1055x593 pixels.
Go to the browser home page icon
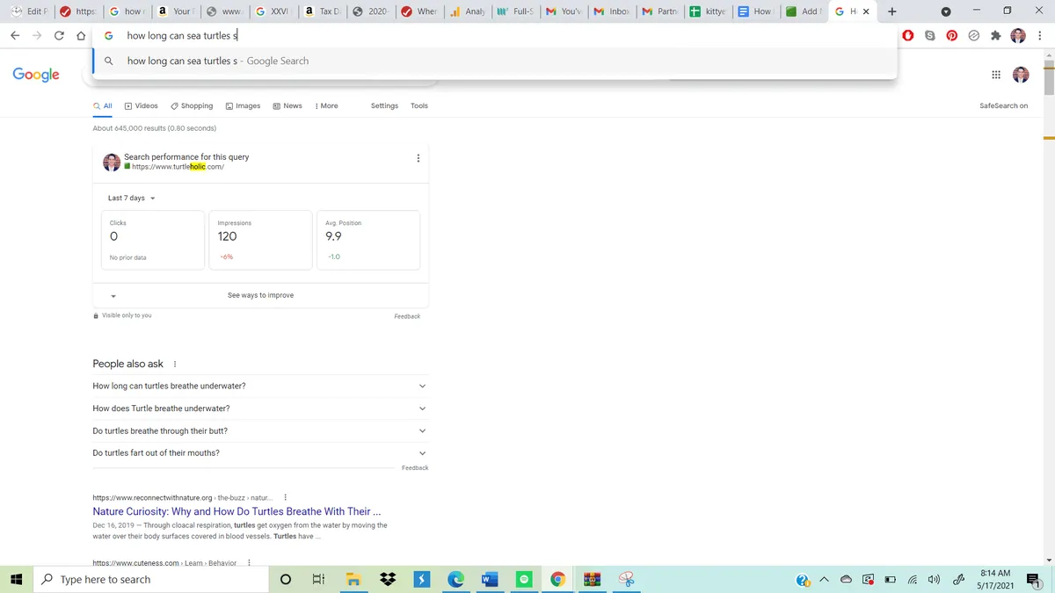(x=81, y=36)
